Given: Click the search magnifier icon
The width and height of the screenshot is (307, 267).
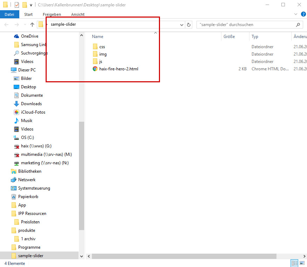Looking at the screenshot, I should point(298,25).
